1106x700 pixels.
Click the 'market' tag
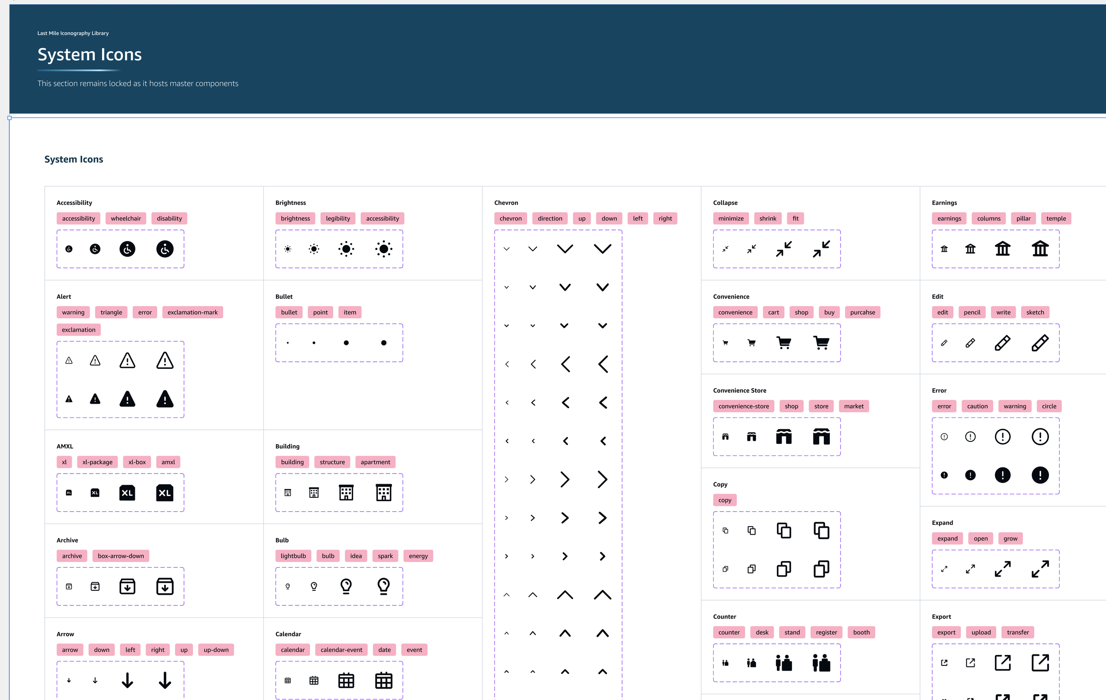point(854,406)
